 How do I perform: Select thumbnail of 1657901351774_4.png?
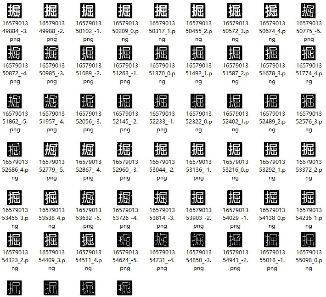[308, 53]
